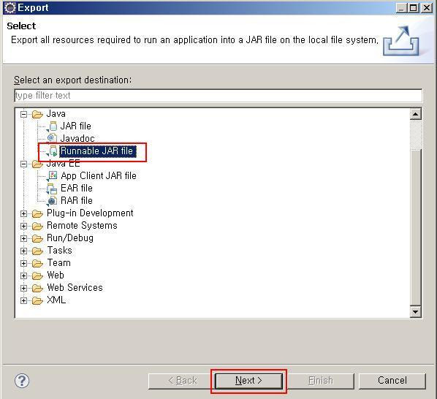
Task: Select the Tasks label
Action: 59,250
